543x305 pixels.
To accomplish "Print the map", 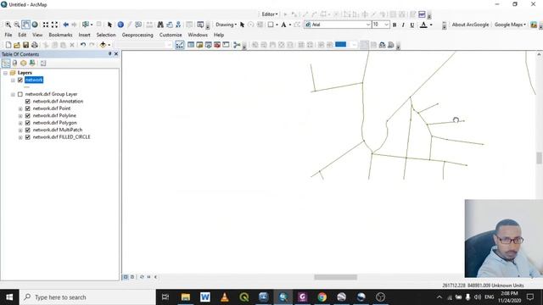I will point(34,45).
